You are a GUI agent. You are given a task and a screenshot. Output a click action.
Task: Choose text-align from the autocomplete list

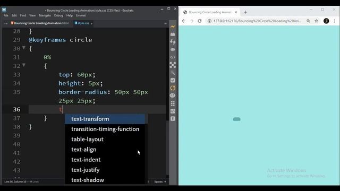105,150
